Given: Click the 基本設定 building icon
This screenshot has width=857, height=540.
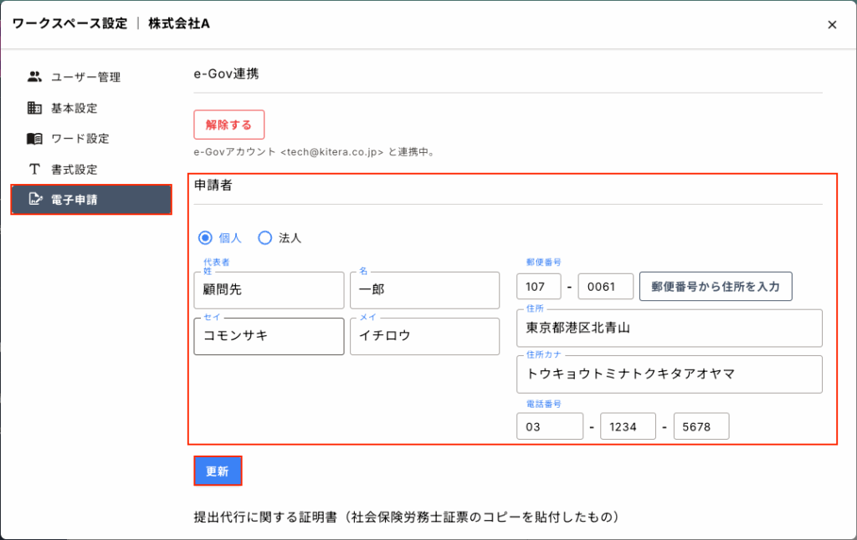Looking at the screenshot, I should (34, 108).
